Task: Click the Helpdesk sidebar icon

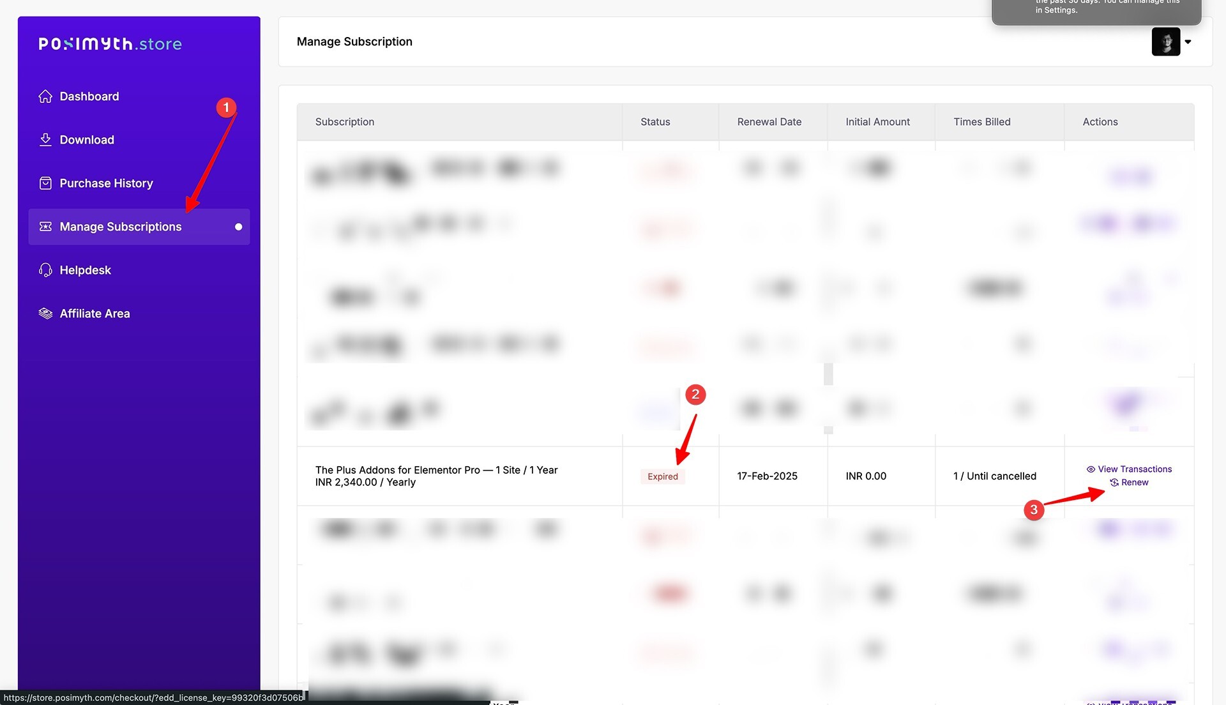Action: (x=45, y=270)
